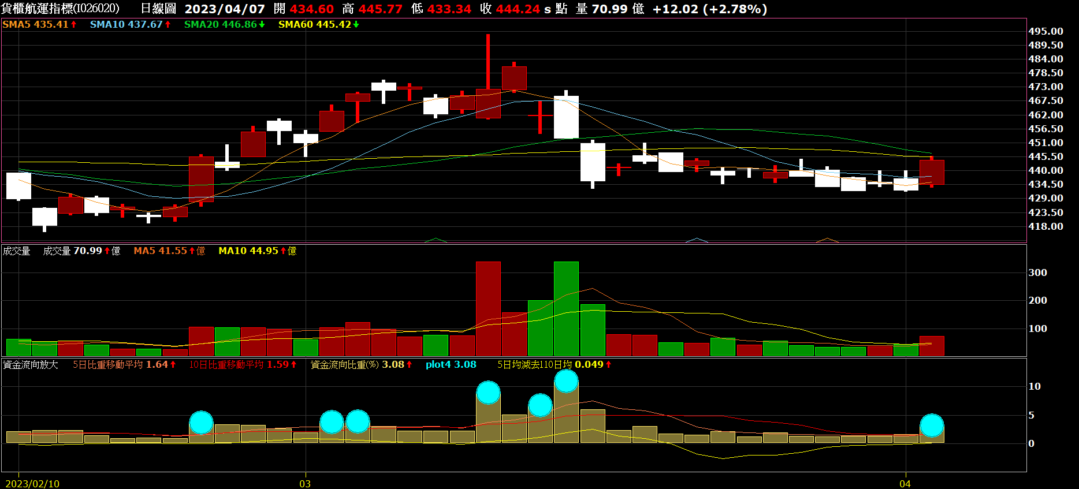Click the 300 volume axis label
Image resolution: width=1079 pixels, height=489 pixels.
(1037, 273)
